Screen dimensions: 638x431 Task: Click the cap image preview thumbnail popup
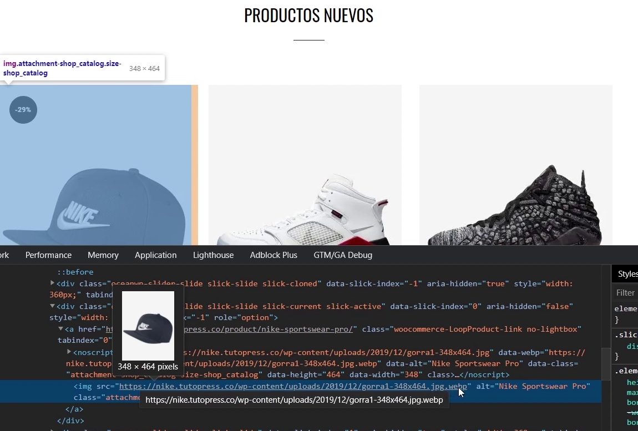pyautogui.click(x=148, y=326)
